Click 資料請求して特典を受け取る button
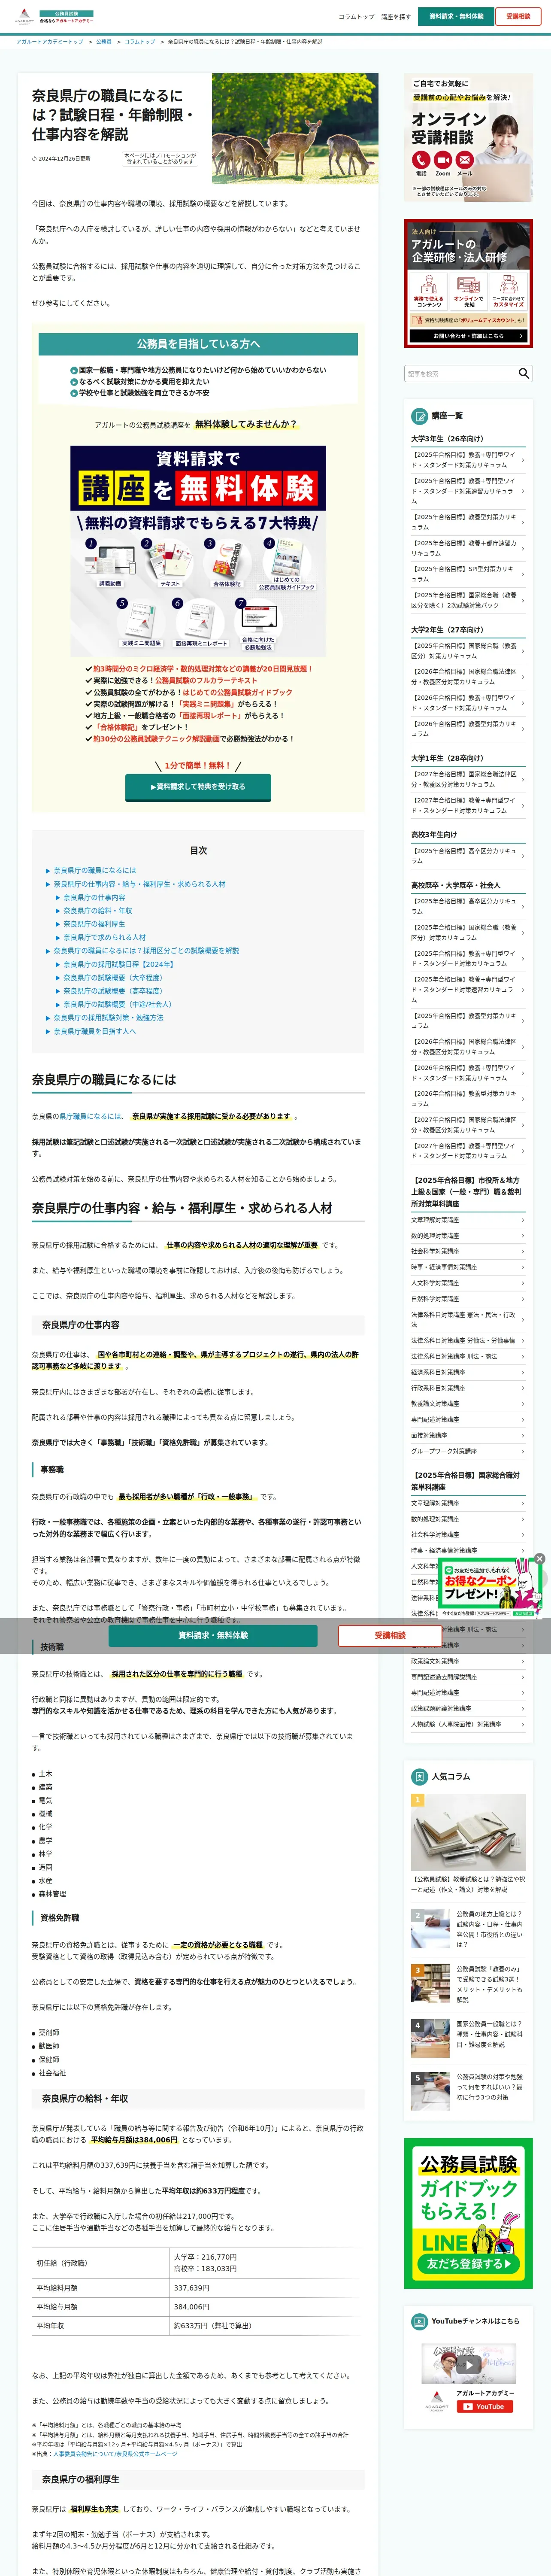This screenshot has width=551, height=2576. pos(198,787)
